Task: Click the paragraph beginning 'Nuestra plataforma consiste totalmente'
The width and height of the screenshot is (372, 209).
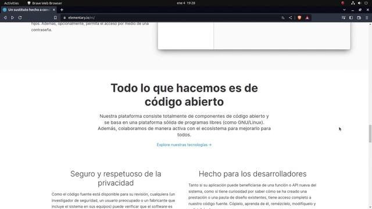Action: coord(184,125)
